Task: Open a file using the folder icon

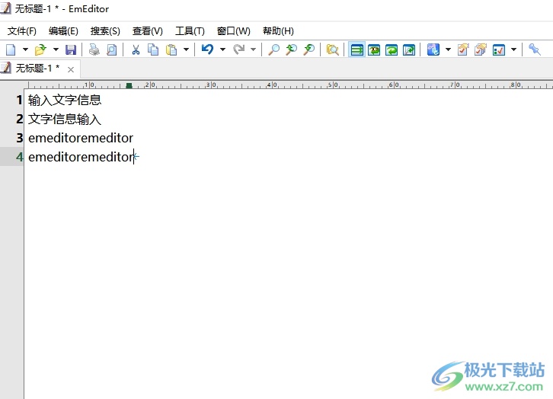Action: tap(40, 49)
